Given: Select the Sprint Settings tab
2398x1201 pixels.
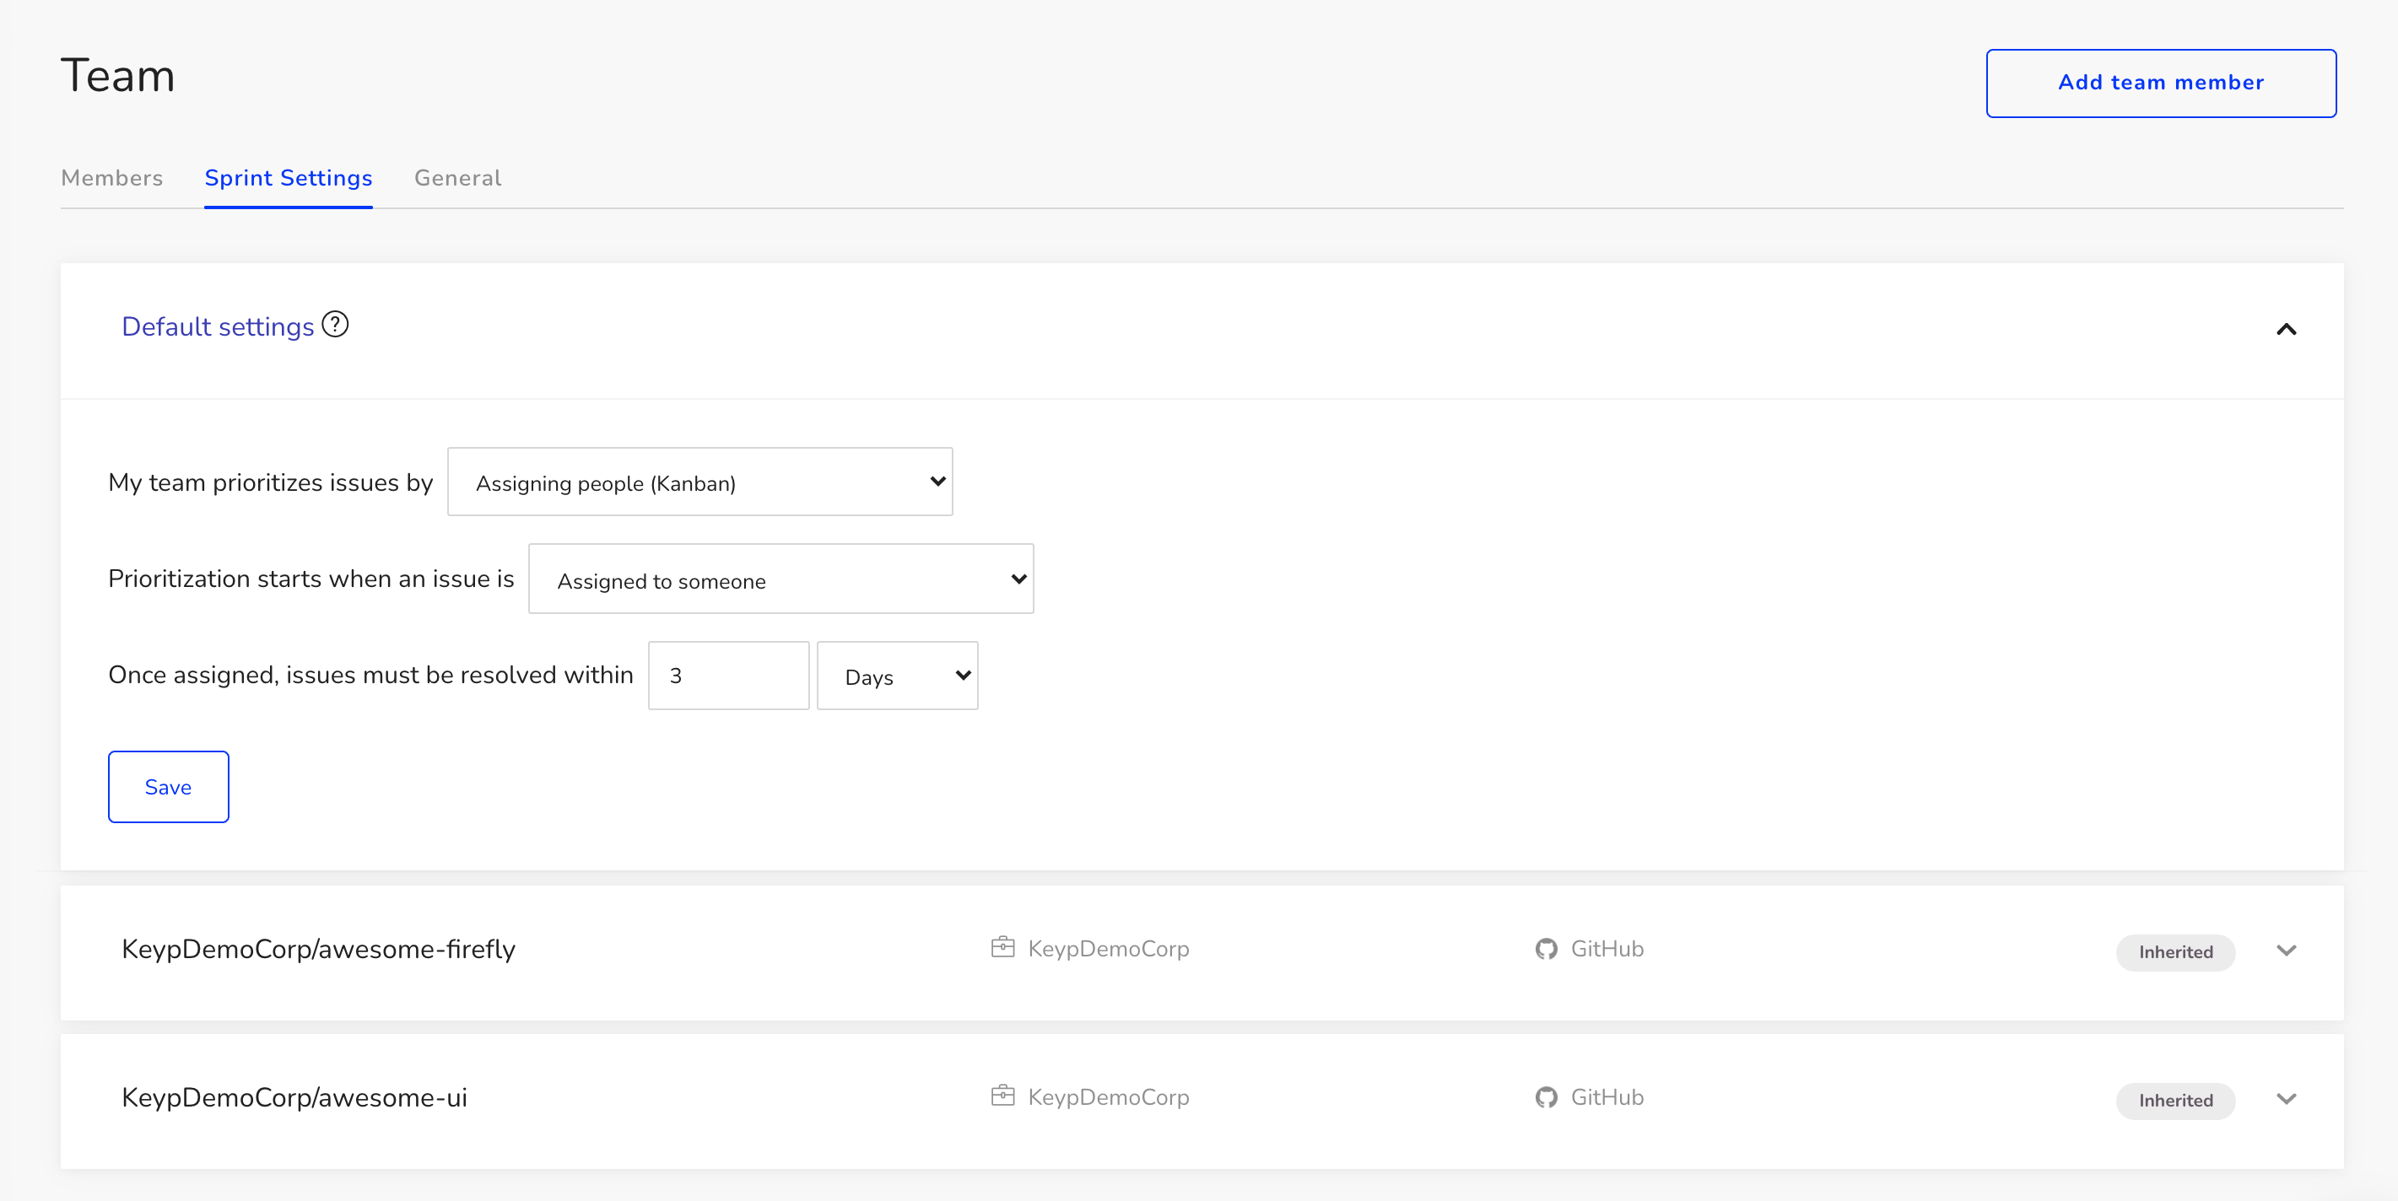Looking at the screenshot, I should [289, 178].
